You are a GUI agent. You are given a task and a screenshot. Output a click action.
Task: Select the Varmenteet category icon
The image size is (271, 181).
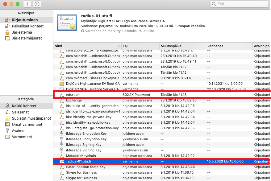tap(7, 137)
